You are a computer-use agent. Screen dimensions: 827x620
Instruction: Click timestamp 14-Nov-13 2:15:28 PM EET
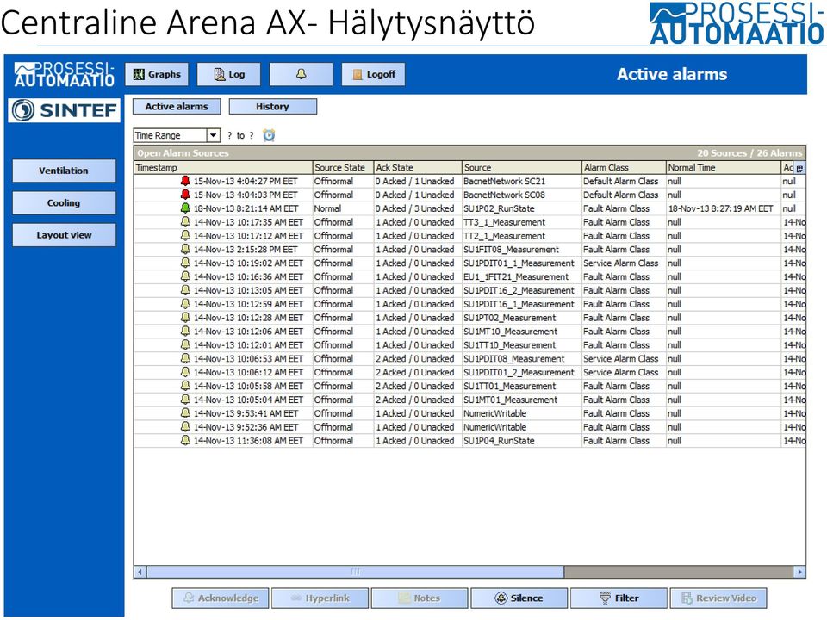pos(246,250)
